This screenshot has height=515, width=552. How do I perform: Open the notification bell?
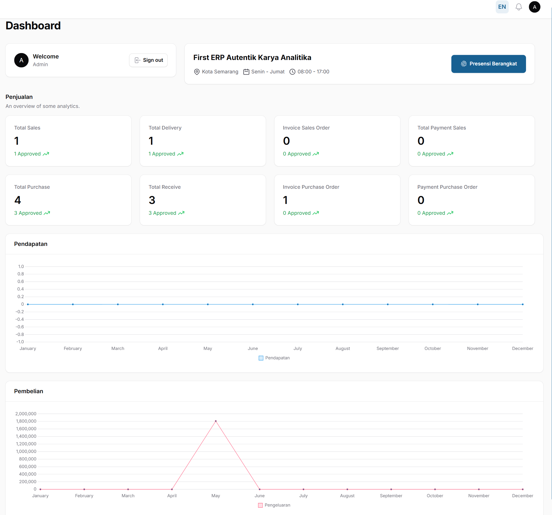coord(518,7)
